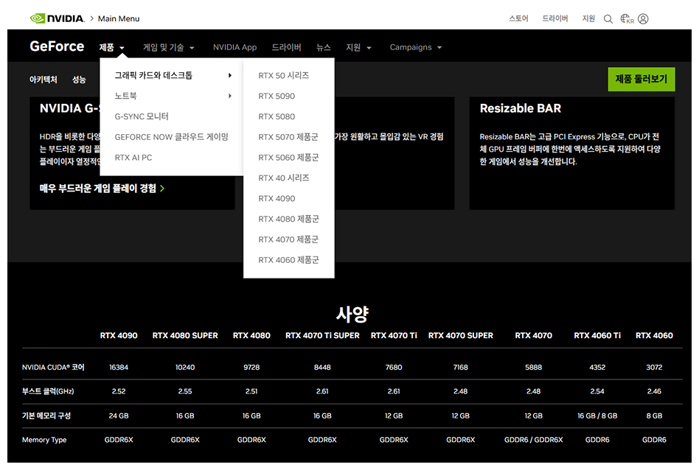Click the 기본 메모리 구성 row label
Image resolution: width=699 pixels, height=470 pixels.
tap(46, 415)
